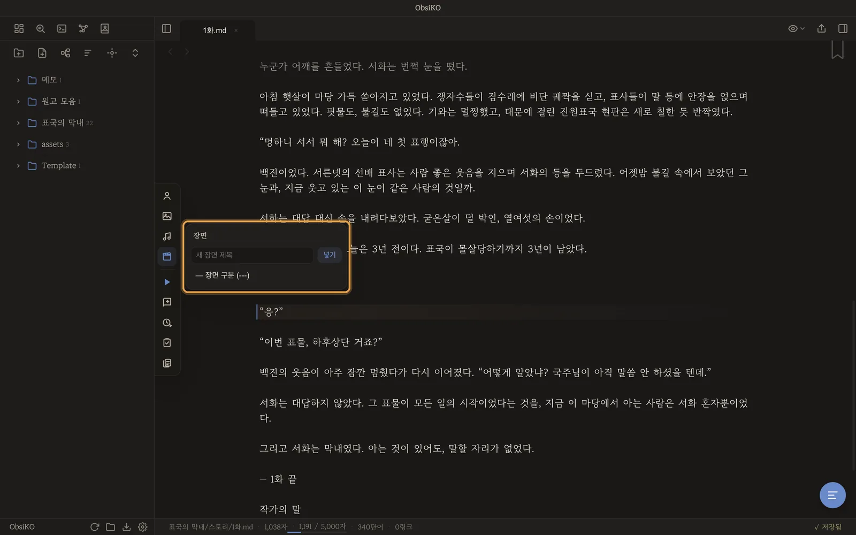
Task: Open the settings gear icon
Action: coord(143,526)
